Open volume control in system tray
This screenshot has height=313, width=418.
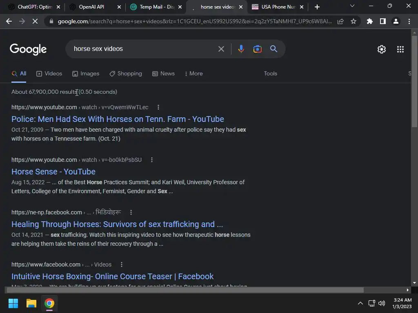point(382,303)
